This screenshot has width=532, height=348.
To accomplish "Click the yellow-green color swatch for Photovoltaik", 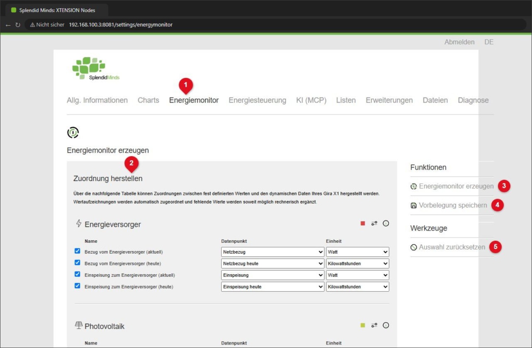I will 363,325.
